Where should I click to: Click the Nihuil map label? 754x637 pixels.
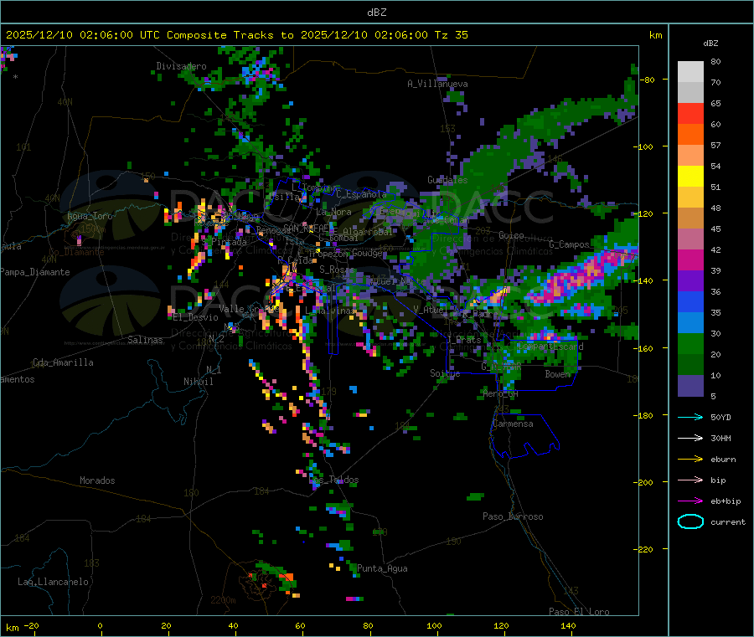pos(198,382)
